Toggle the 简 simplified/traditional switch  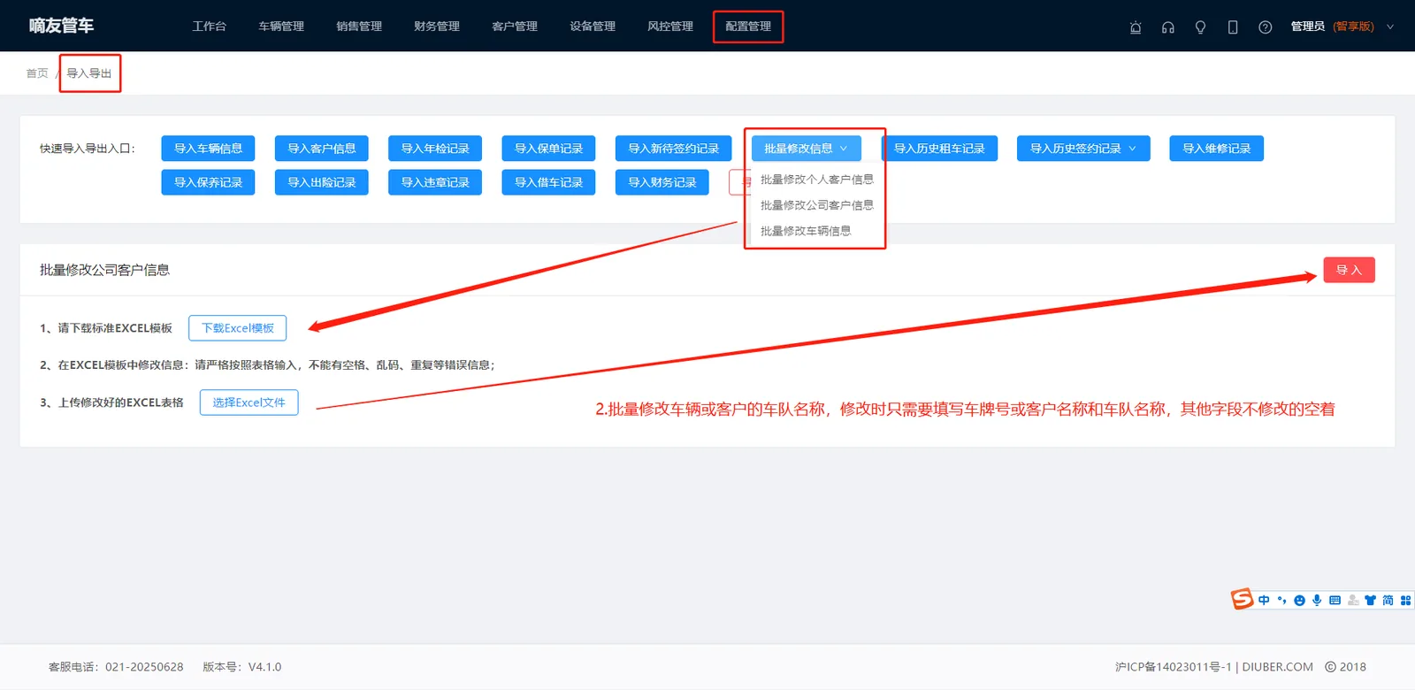(x=1388, y=601)
